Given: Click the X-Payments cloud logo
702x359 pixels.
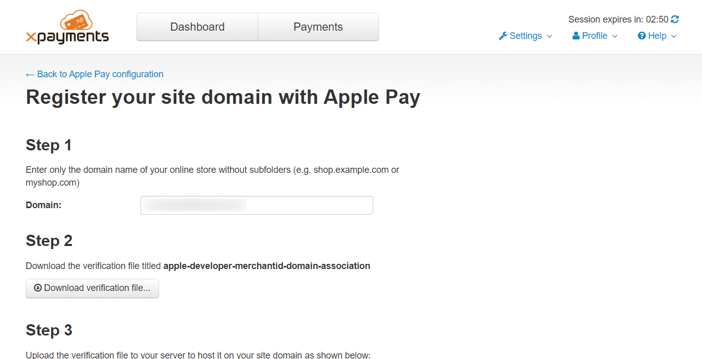Looking at the screenshot, I should (x=67, y=27).
